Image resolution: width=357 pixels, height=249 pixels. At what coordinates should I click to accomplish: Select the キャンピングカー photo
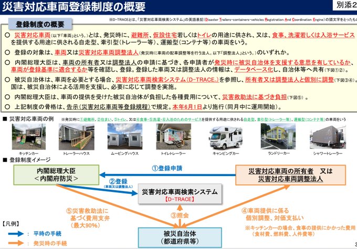tap(226, 138)
